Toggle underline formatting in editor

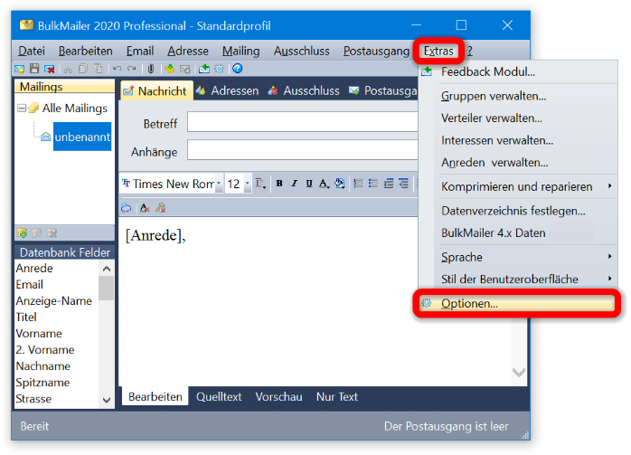[x=309, y=184]
